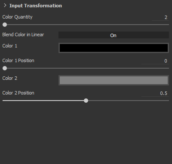172x164 pixels.
Task: Click the Color 1 Position slider handle
Action: tap(5, 68)
